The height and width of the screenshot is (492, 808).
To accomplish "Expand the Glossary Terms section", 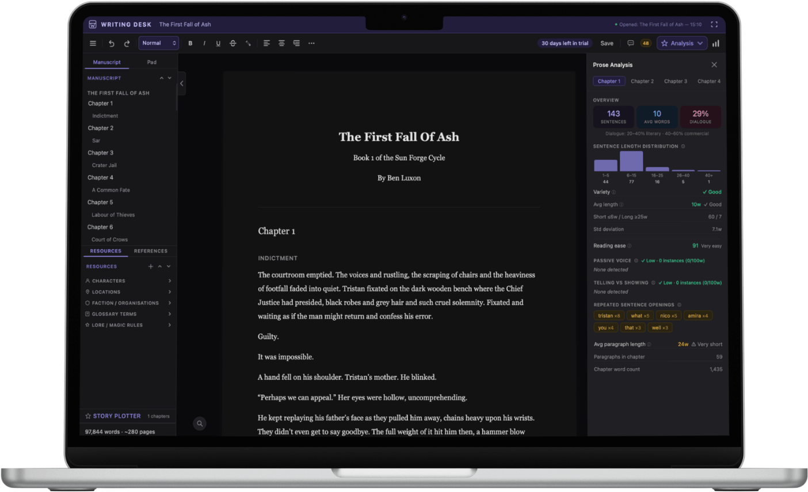I will pyautogui.click(x=128, y=314).
